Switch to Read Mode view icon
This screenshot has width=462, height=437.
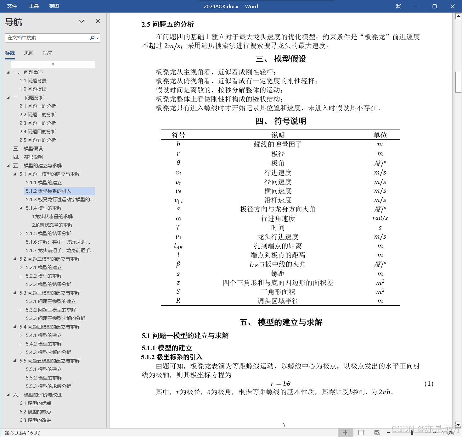click(x=345, y=433)
